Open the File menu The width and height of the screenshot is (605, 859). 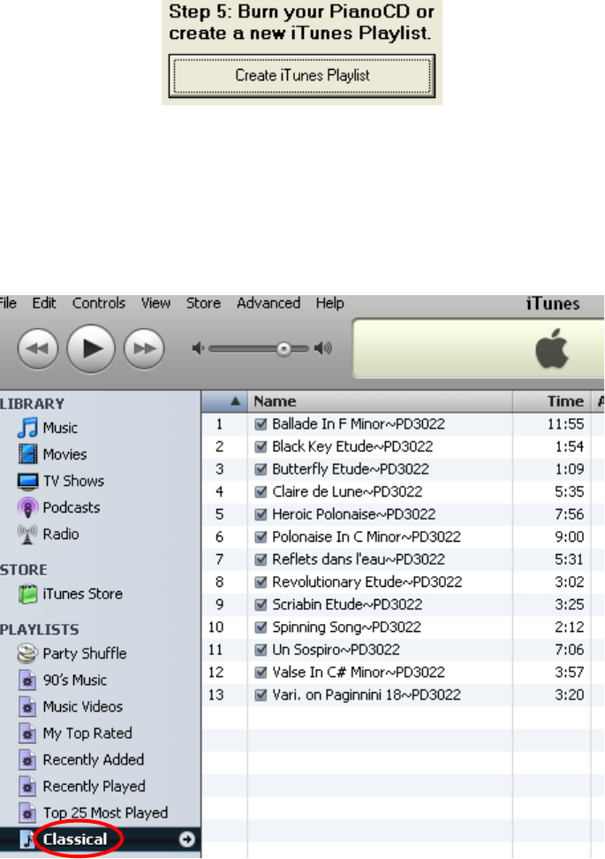[x=8, y=303]
